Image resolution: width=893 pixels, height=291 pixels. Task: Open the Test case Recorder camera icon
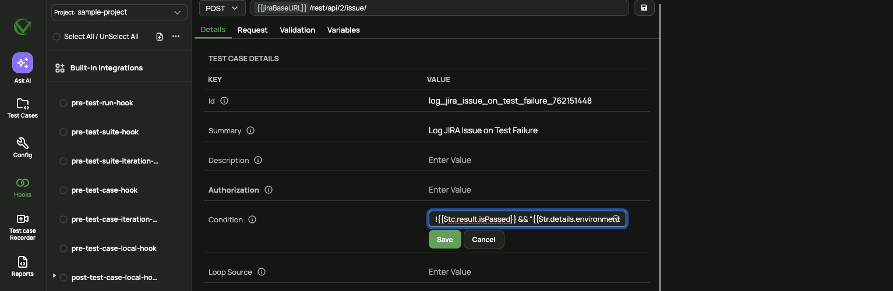point(23,219)
